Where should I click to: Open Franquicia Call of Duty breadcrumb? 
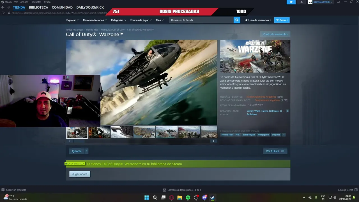(112, 30)
